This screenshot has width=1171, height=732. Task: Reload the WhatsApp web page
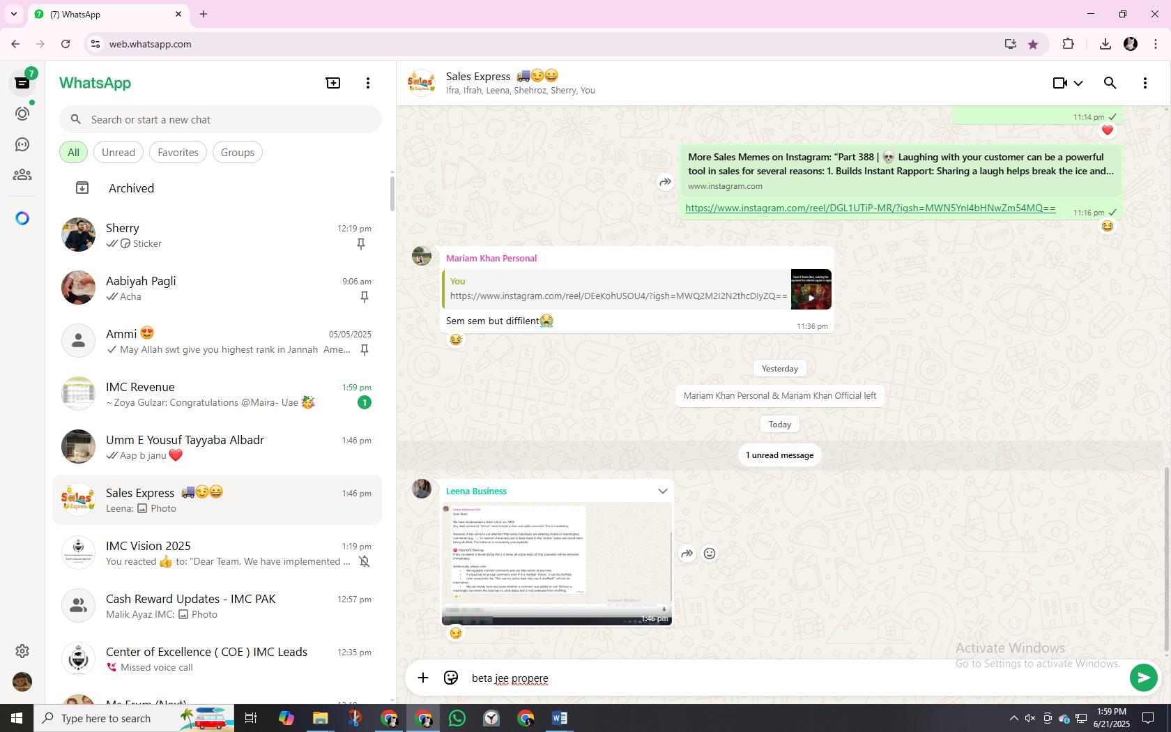(x=66, y=44)
